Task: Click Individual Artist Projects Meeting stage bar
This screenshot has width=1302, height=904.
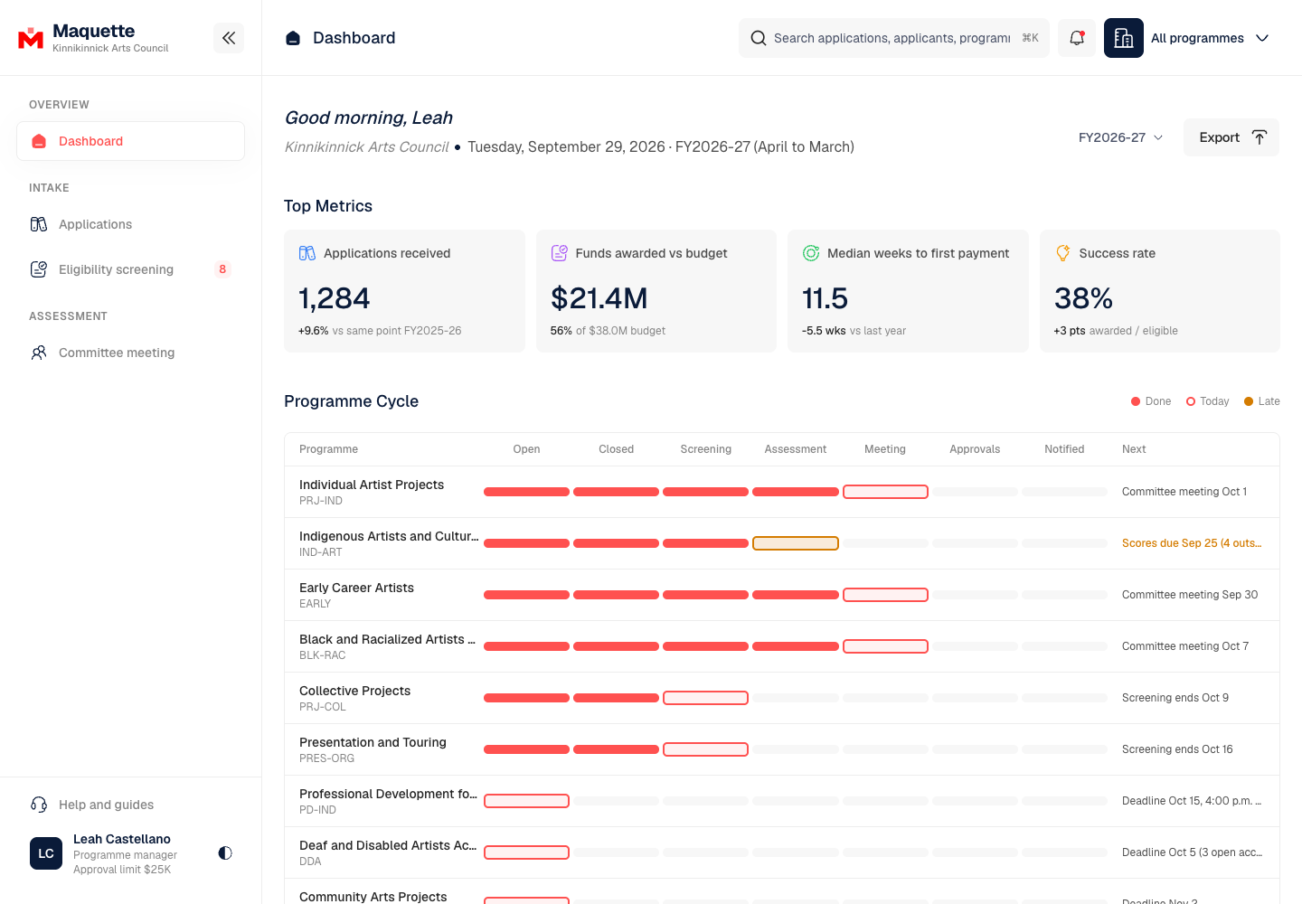Action: tap(885, 492)
